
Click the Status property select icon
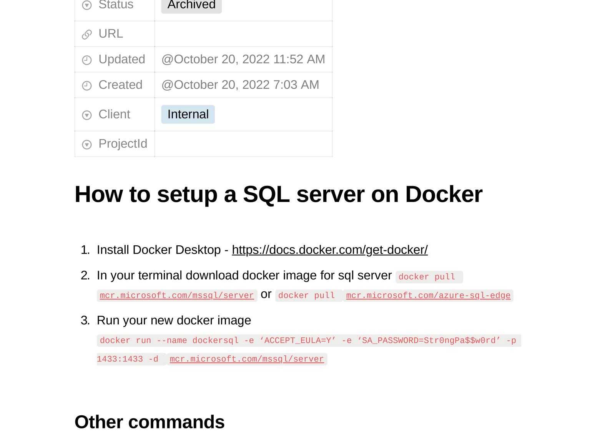87,5
